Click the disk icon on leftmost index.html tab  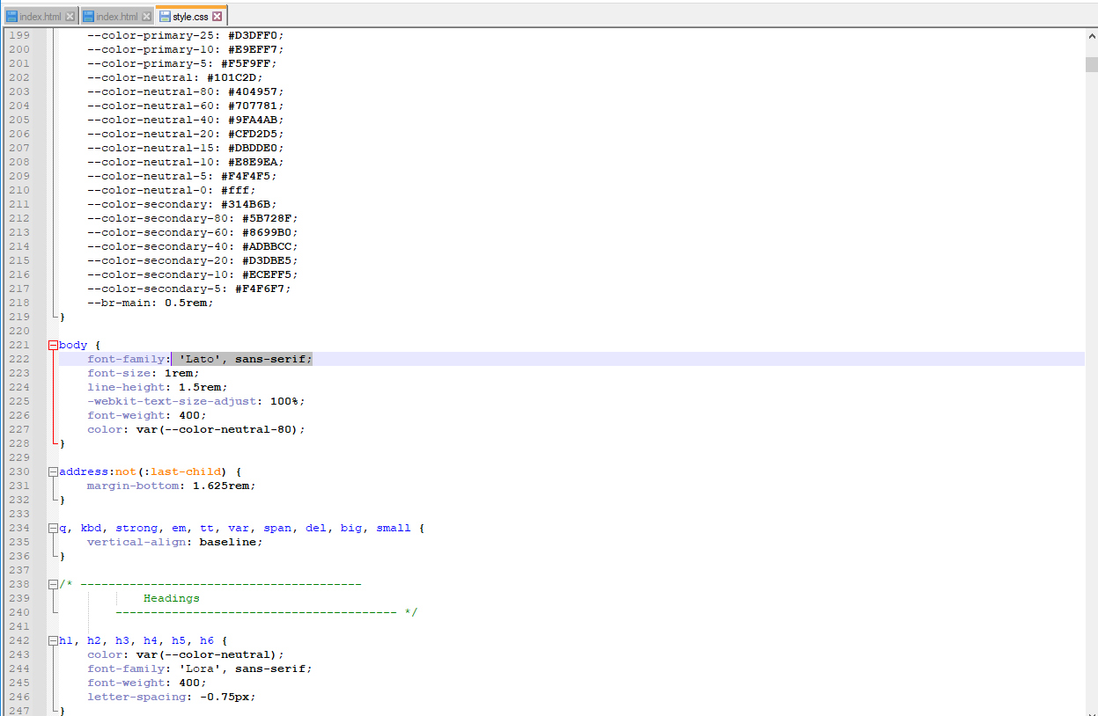(11, 17)
